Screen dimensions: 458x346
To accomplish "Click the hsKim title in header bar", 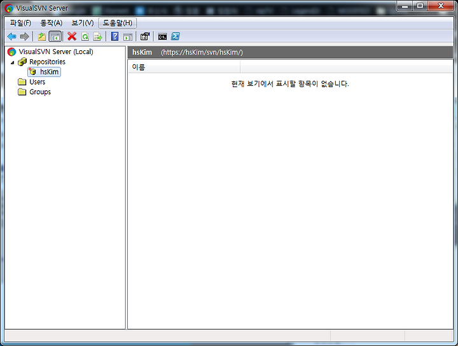I will pos(142,52).
